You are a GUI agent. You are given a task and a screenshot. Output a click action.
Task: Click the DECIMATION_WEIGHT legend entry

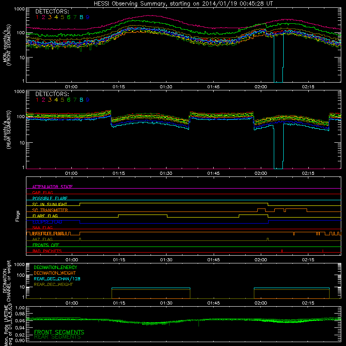(x=55, y=273)
